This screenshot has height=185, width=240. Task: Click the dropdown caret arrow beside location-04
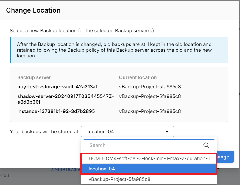167,132
